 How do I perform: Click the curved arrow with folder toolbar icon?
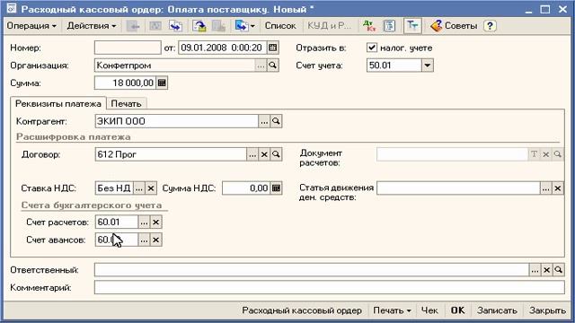[x=199, y=26]
